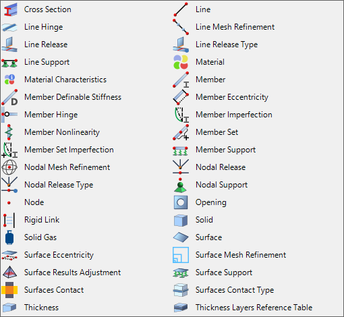Screen dimensions: 344x317
Task: Click the Line Release icon
Action: [x=9, y=45]
